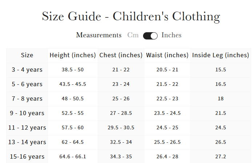This screenshot has width=252, height=163.
Task: Click the 27.2 inside leg cell
Action: click(x=220, y=156)
